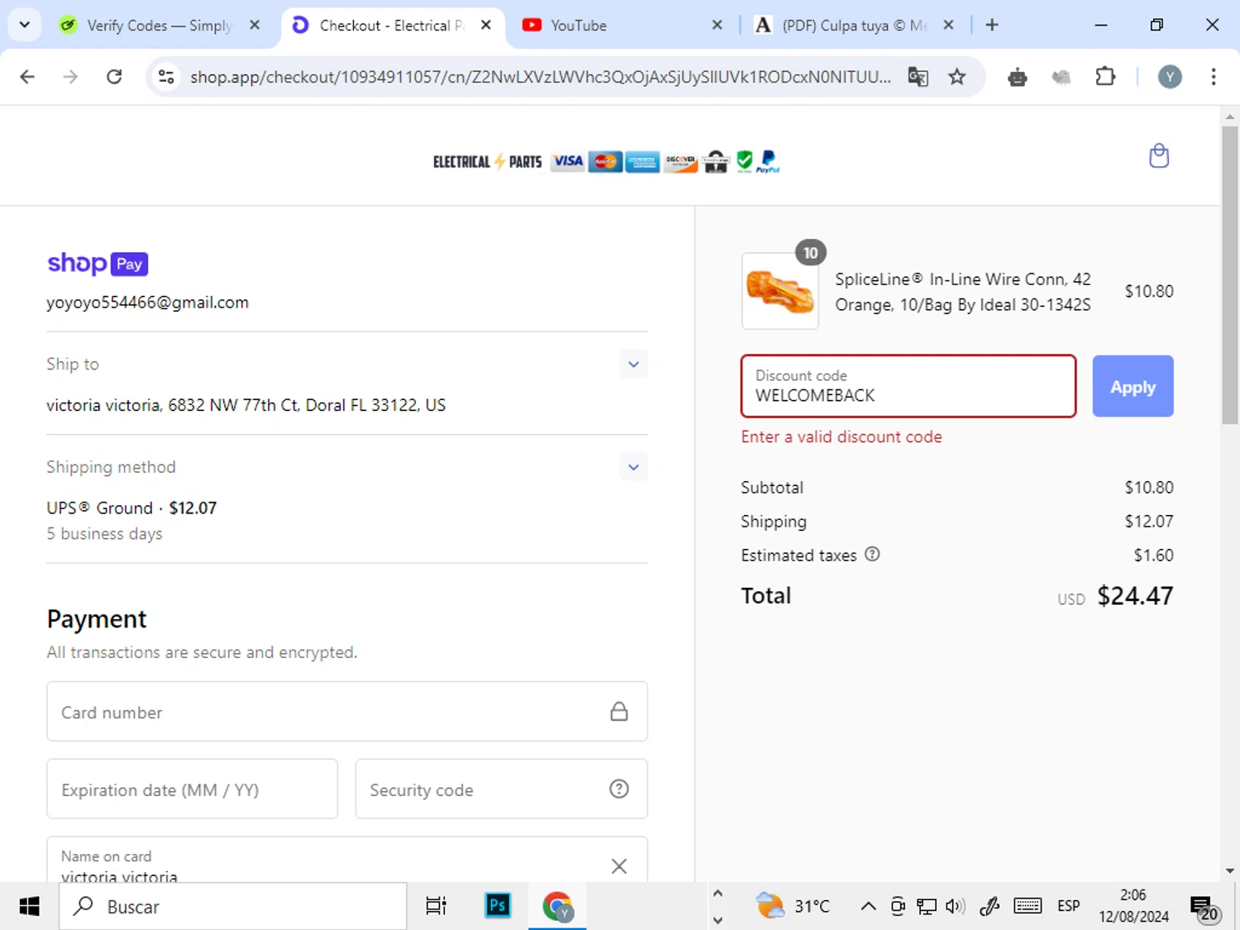Click the Electrical Parts store logo
Image resolution: width=1240 pixels, height=930 pixels.
pos(488,161)
